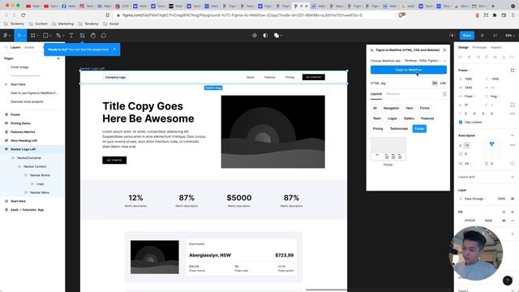This screenshot has width=519, height=292.
Task: Select the Design tab
Action: tap(463, 47)
